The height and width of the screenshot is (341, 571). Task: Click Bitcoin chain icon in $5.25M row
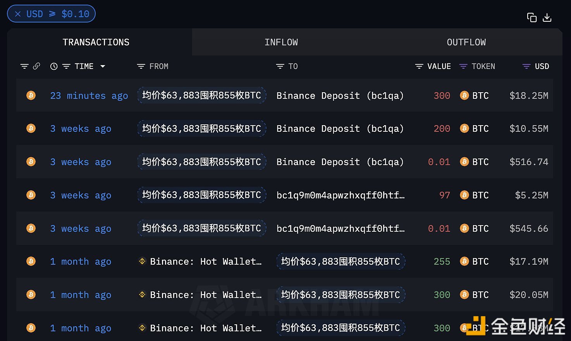pos(31,195)
